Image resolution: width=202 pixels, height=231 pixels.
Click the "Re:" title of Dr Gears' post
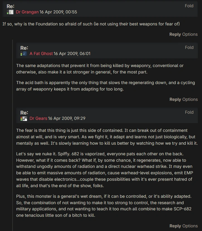coord(24,113)
